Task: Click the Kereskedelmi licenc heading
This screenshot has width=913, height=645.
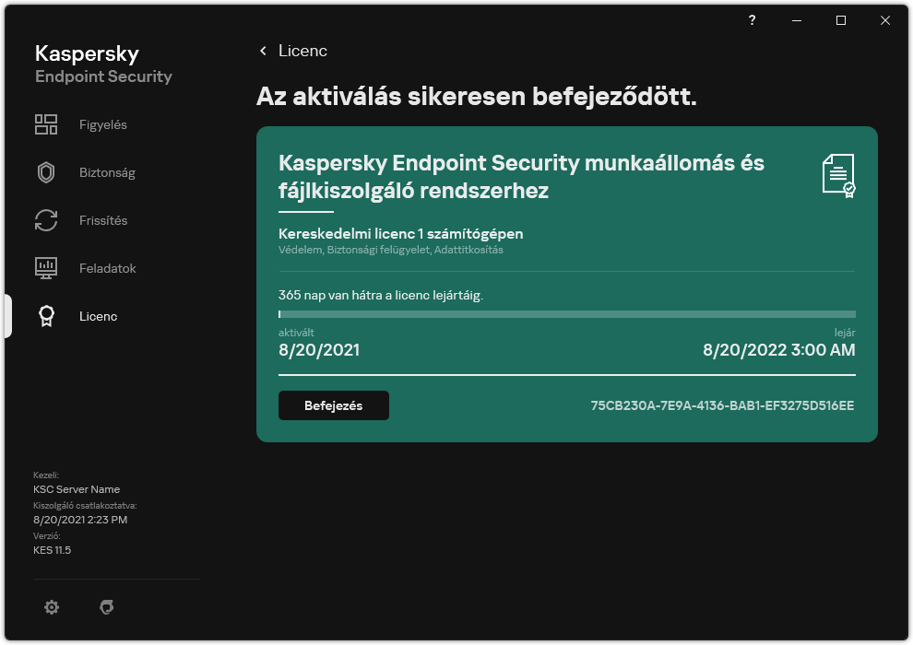Action: (x=400, y=233)
